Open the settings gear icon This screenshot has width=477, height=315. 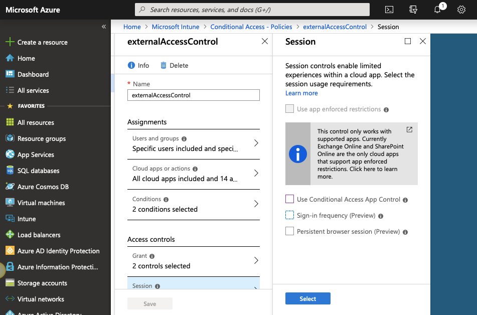[461, 10]
